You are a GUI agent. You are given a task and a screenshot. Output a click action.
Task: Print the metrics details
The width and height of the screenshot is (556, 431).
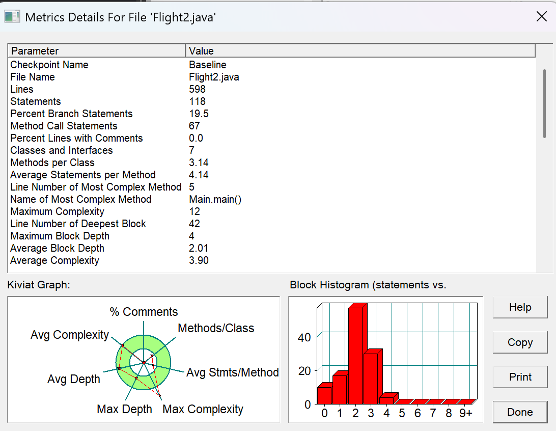click(520, 377)
